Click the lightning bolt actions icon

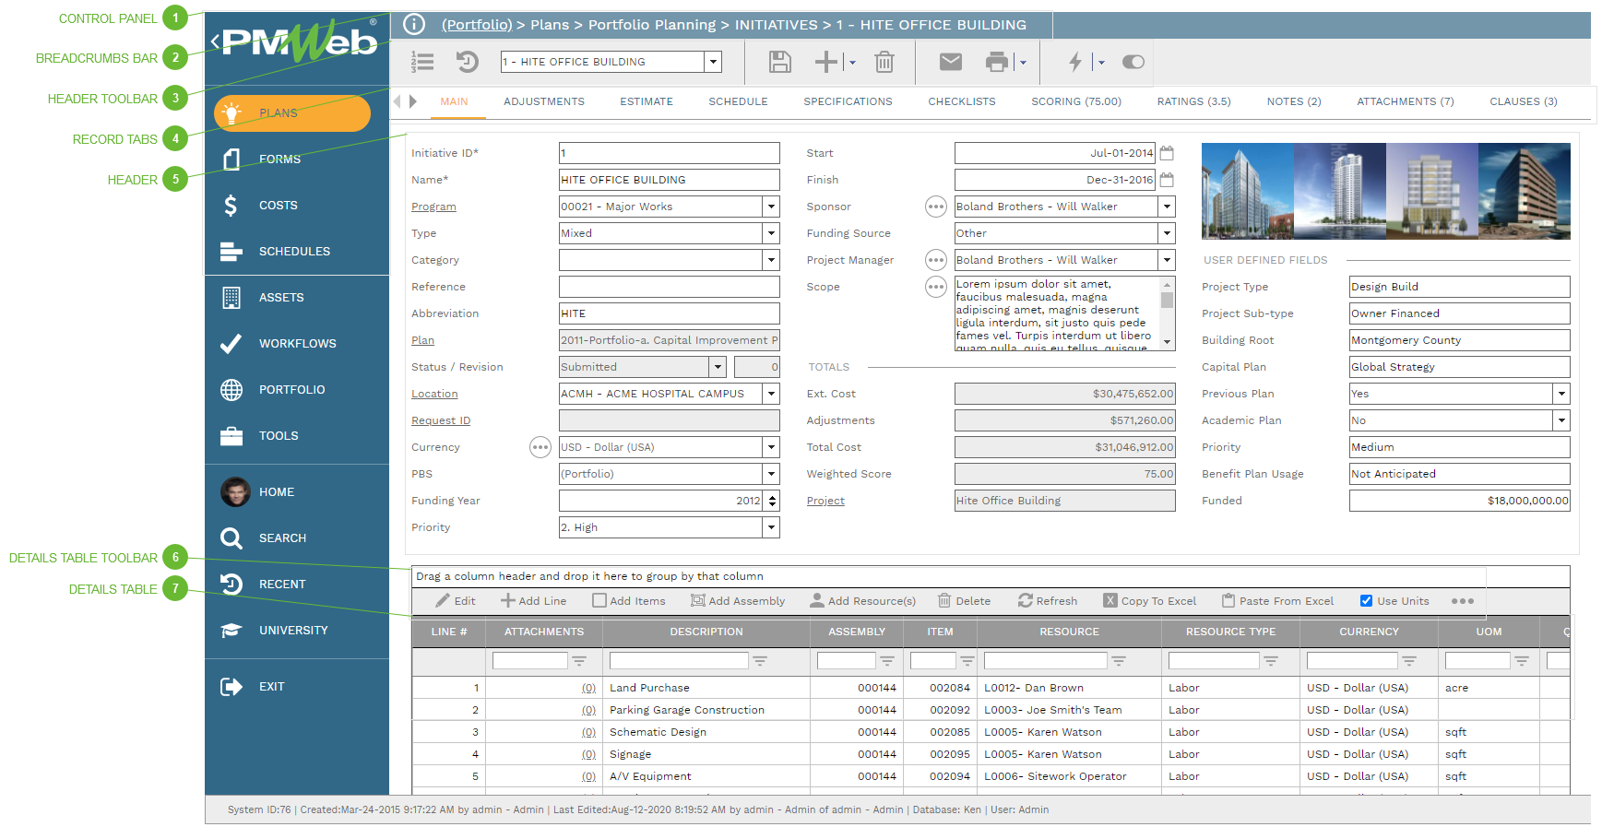click(1074, 62)
